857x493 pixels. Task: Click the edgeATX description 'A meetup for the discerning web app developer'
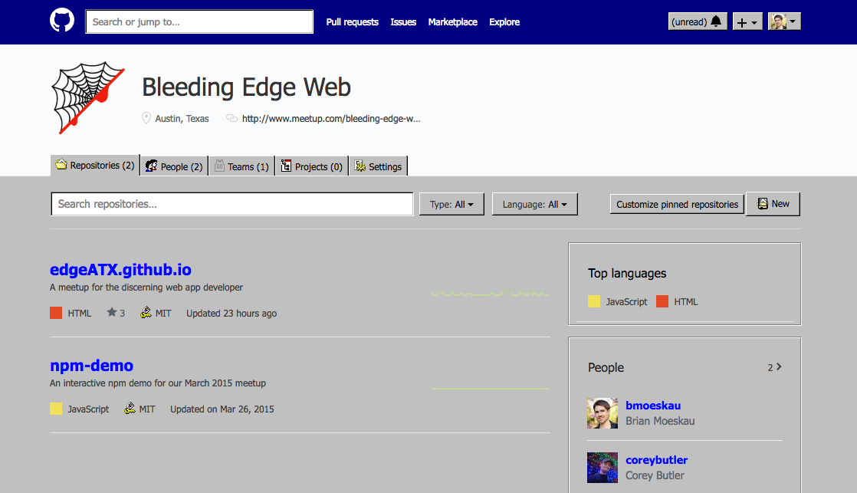coord(146,287)
